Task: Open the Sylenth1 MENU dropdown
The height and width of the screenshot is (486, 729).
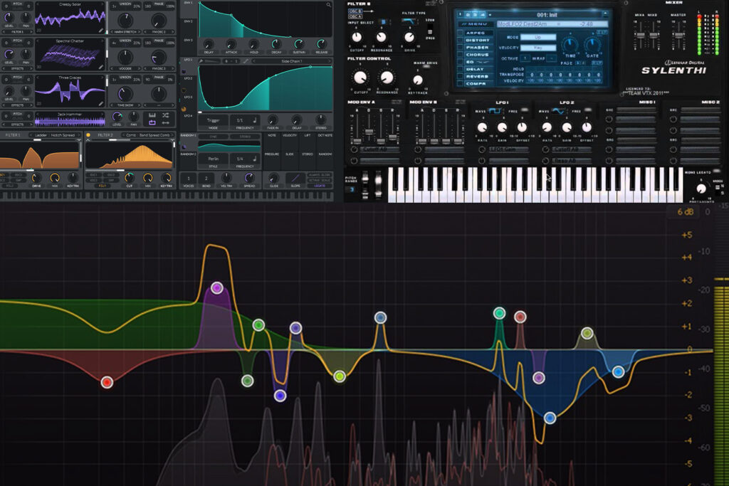Action: pyautogui.click(x=475, y=23)
